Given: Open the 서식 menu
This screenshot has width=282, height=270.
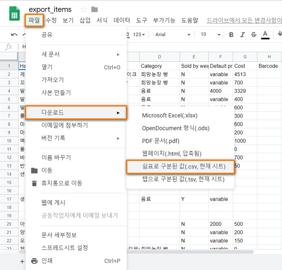Looking at the screenshot, I should 102,20.
